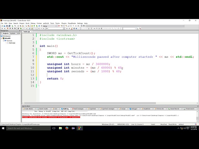199x149 pixels.
Task: Collapse the WinAPI project tree node
Action: pyautogui.click(x=2, y=38)
